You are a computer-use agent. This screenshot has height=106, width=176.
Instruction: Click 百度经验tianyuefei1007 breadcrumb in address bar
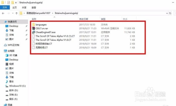(x=38, y=13)
